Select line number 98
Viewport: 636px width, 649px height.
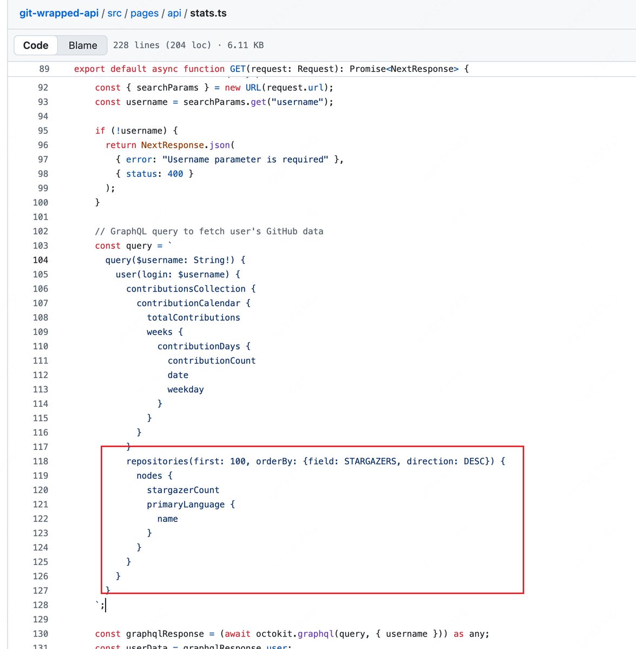click(x=43, y=174)
